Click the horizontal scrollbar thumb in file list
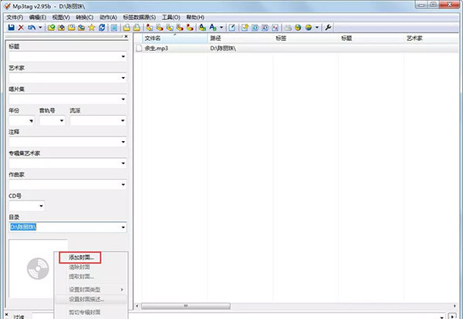The width and height of the screenshot is (463, 319). [x=185, y=306]
